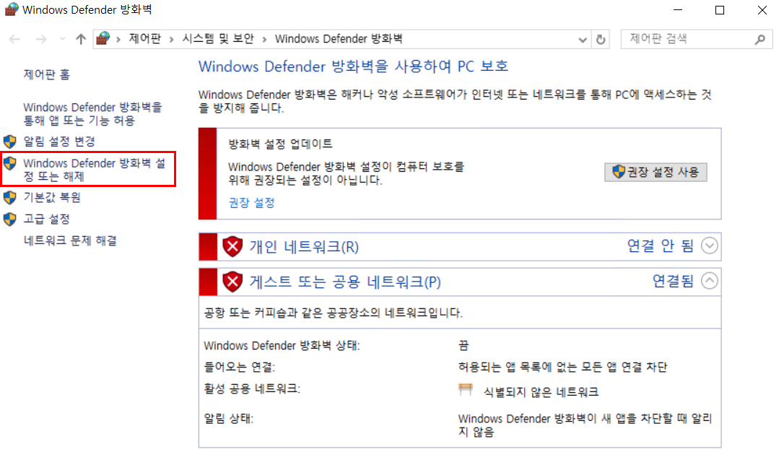Expand 개인 네트워크 section chevron
Screen dimensions: 779x465
coord(710,245)
